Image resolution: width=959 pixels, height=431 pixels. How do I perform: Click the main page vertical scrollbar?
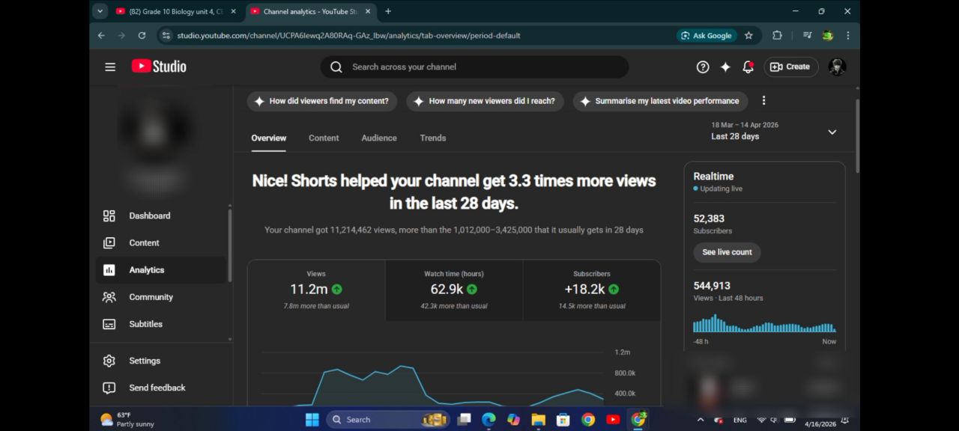click(x=857, y=137)
